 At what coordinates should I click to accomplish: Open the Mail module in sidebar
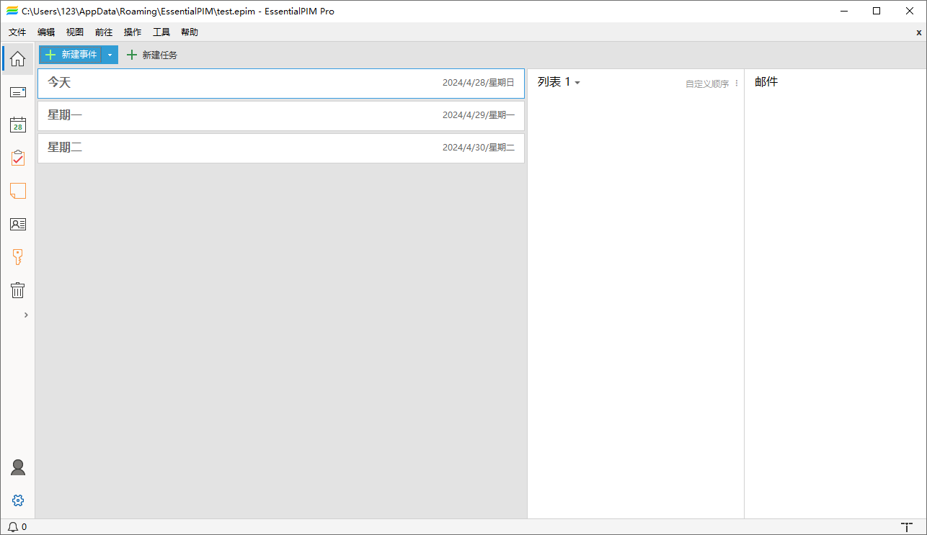coord(17,92)
